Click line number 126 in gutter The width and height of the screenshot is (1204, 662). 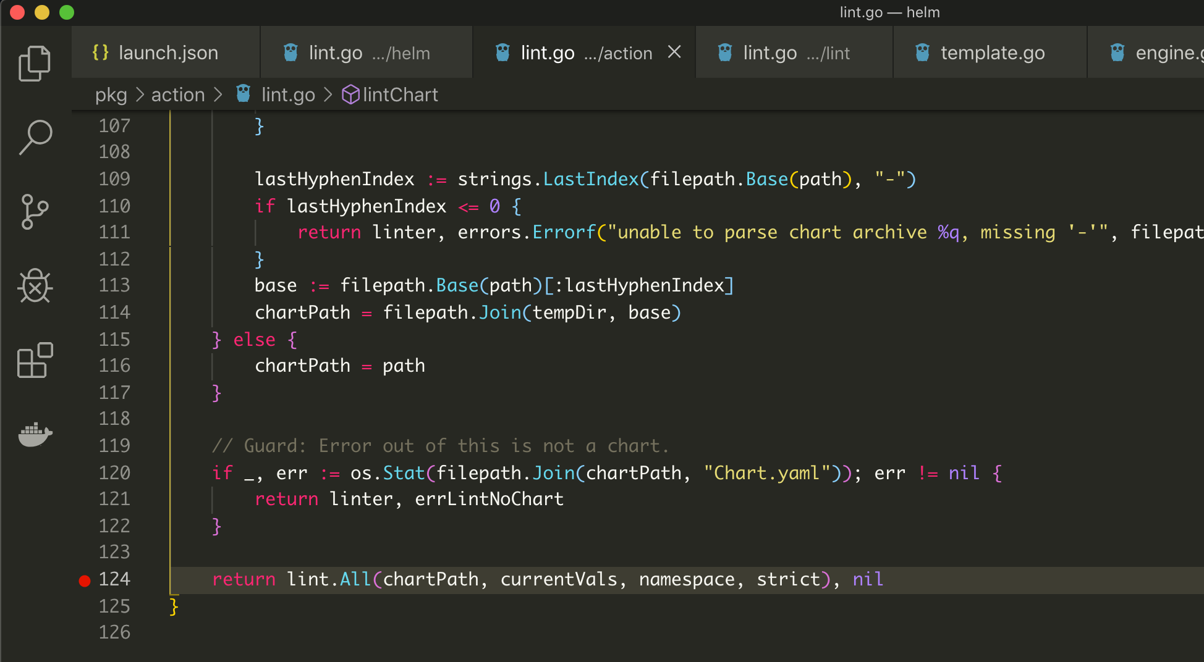[114, 632]
